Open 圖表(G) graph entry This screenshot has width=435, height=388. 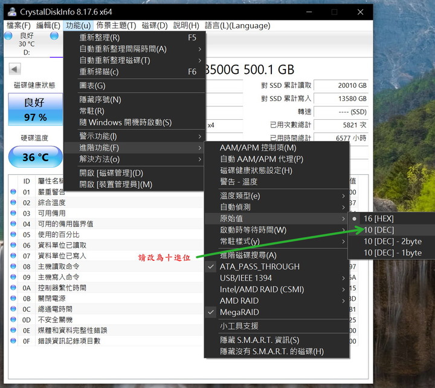point(135,86)
